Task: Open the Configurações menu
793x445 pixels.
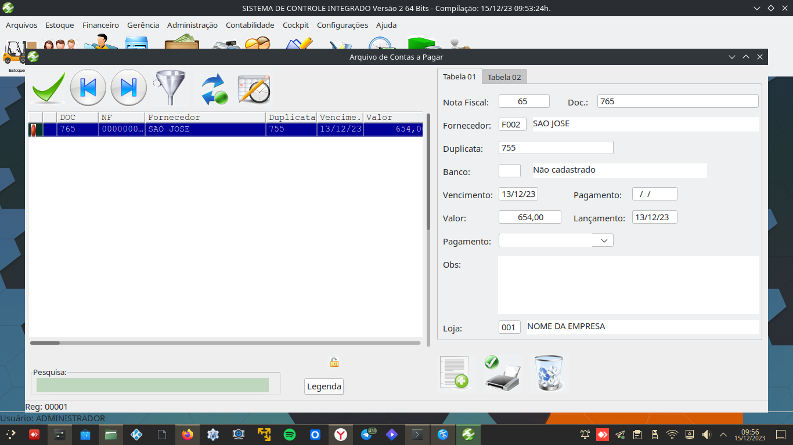Action: [343, 25]
